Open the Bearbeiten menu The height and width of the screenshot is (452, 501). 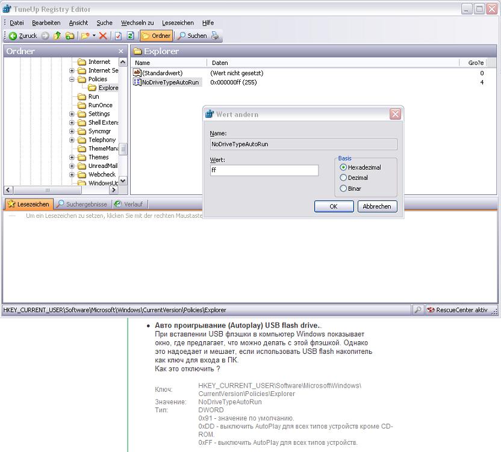(x=46, y=23)
